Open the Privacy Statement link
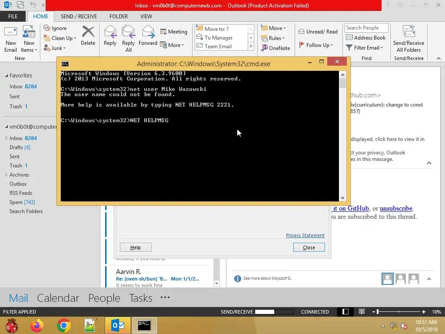Image resolution: width=445 pixels, height=334 pixels. click(x=305, y=235)
